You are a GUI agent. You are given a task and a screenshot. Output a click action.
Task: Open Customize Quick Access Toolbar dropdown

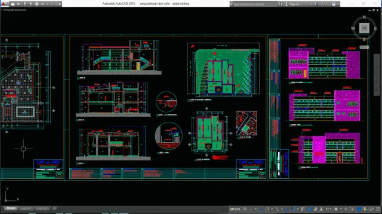(60, 4)
